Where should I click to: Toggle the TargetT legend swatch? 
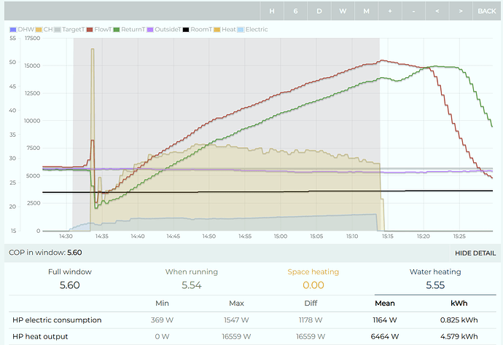click(x=58, y=29)
